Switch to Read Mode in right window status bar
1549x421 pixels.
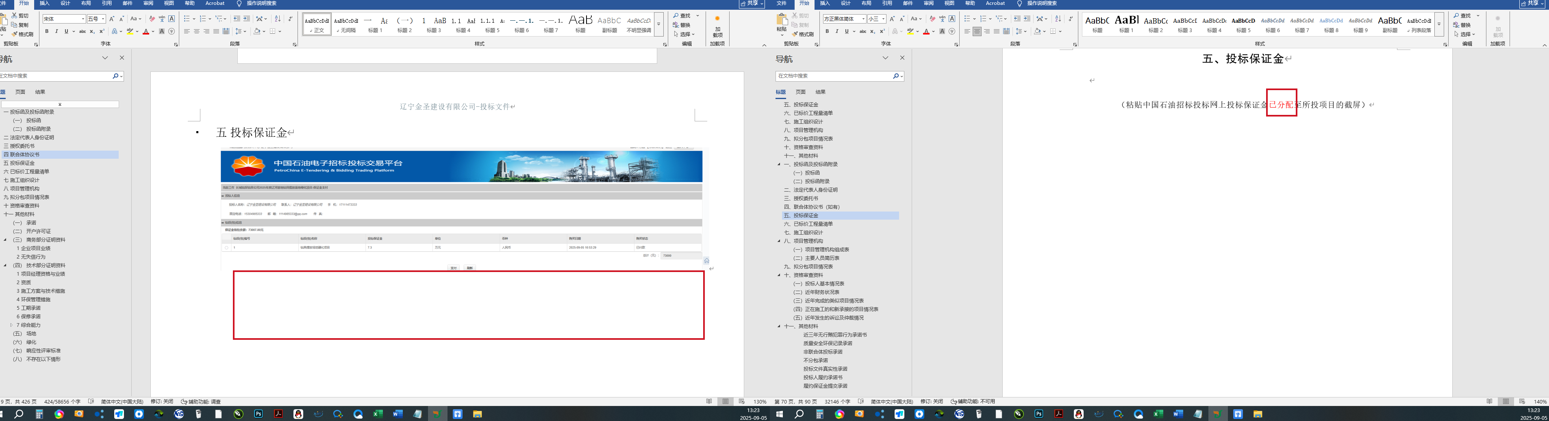coord(1490,401)
